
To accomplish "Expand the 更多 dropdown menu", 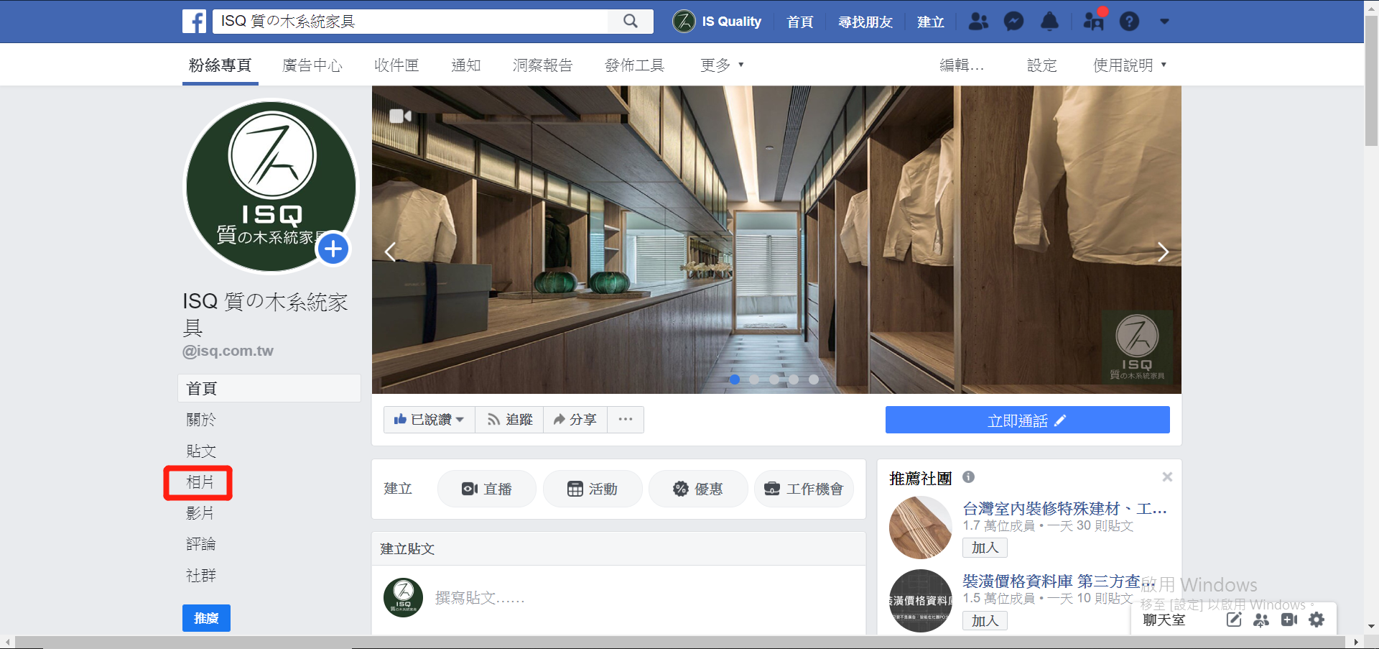I will pos(722,65).
